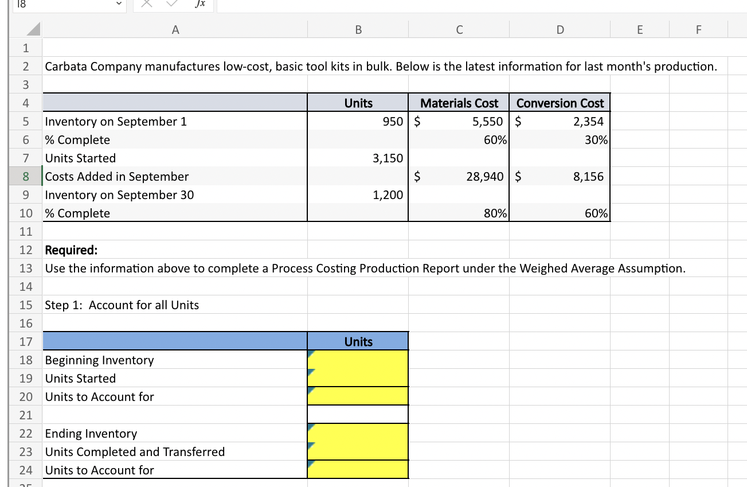Select the 3,150 units started cell
The height and width of the screenshot is (487, 747).
click(x=358, y=158)
